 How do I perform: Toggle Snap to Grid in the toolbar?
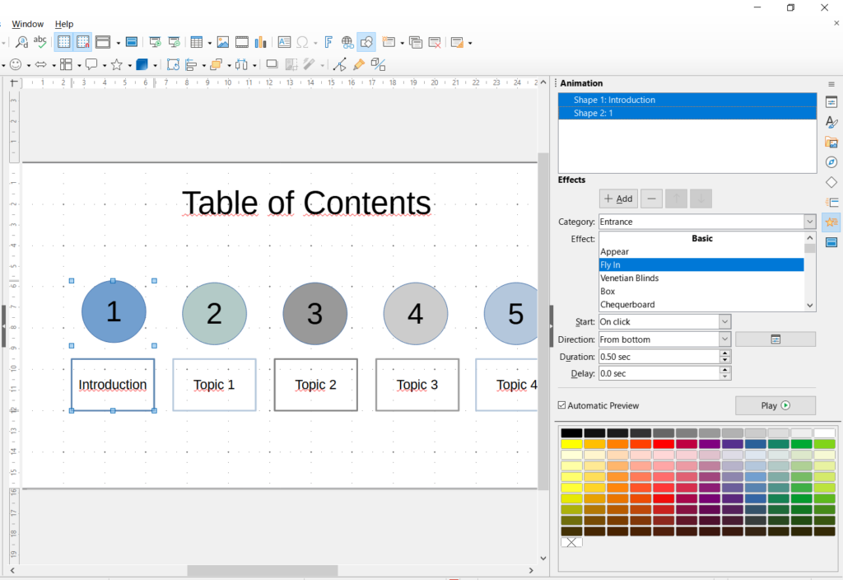click(x=83, y=42)
